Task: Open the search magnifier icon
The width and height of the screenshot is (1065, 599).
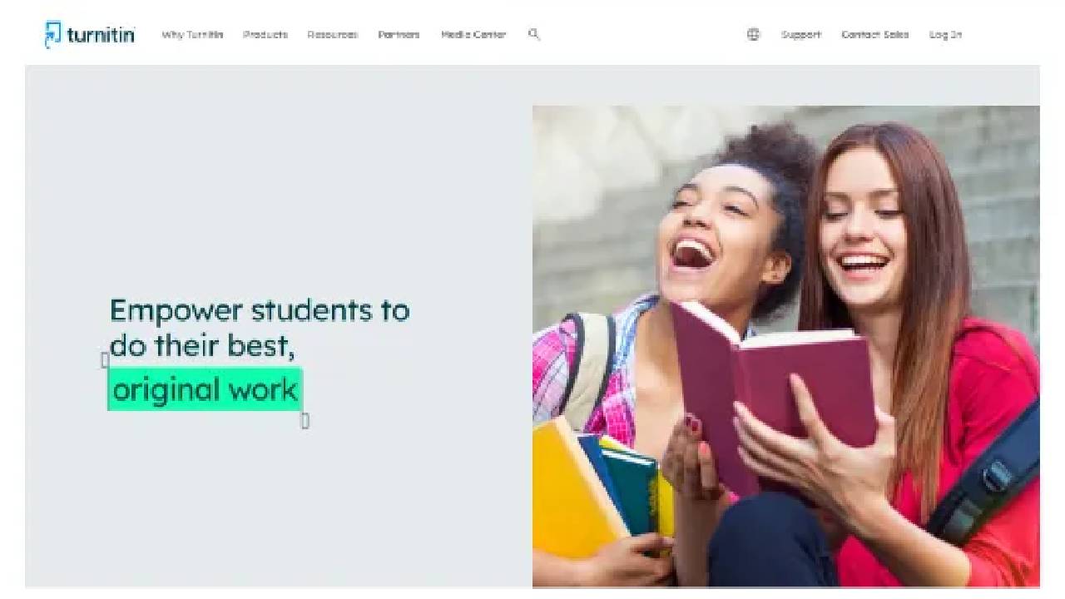Action: click(x=534, y=34)
